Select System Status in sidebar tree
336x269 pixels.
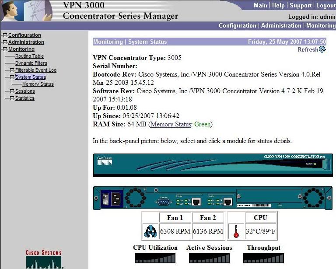[x=31, y=77]
